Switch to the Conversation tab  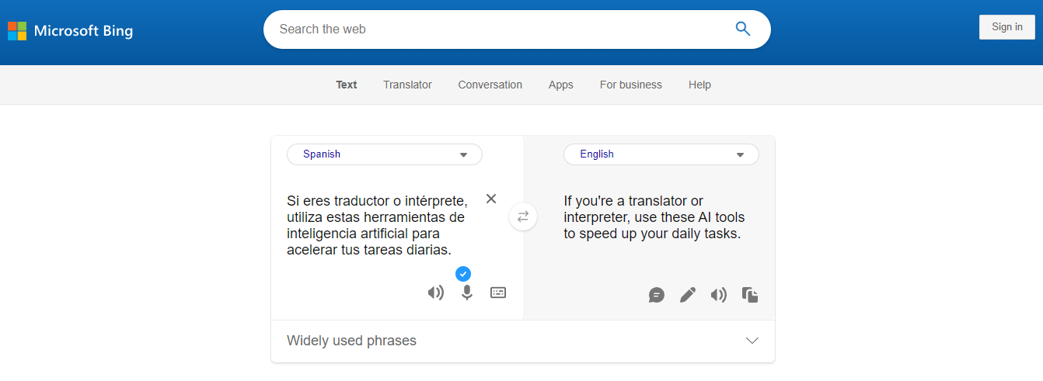[x=490, y=85]
